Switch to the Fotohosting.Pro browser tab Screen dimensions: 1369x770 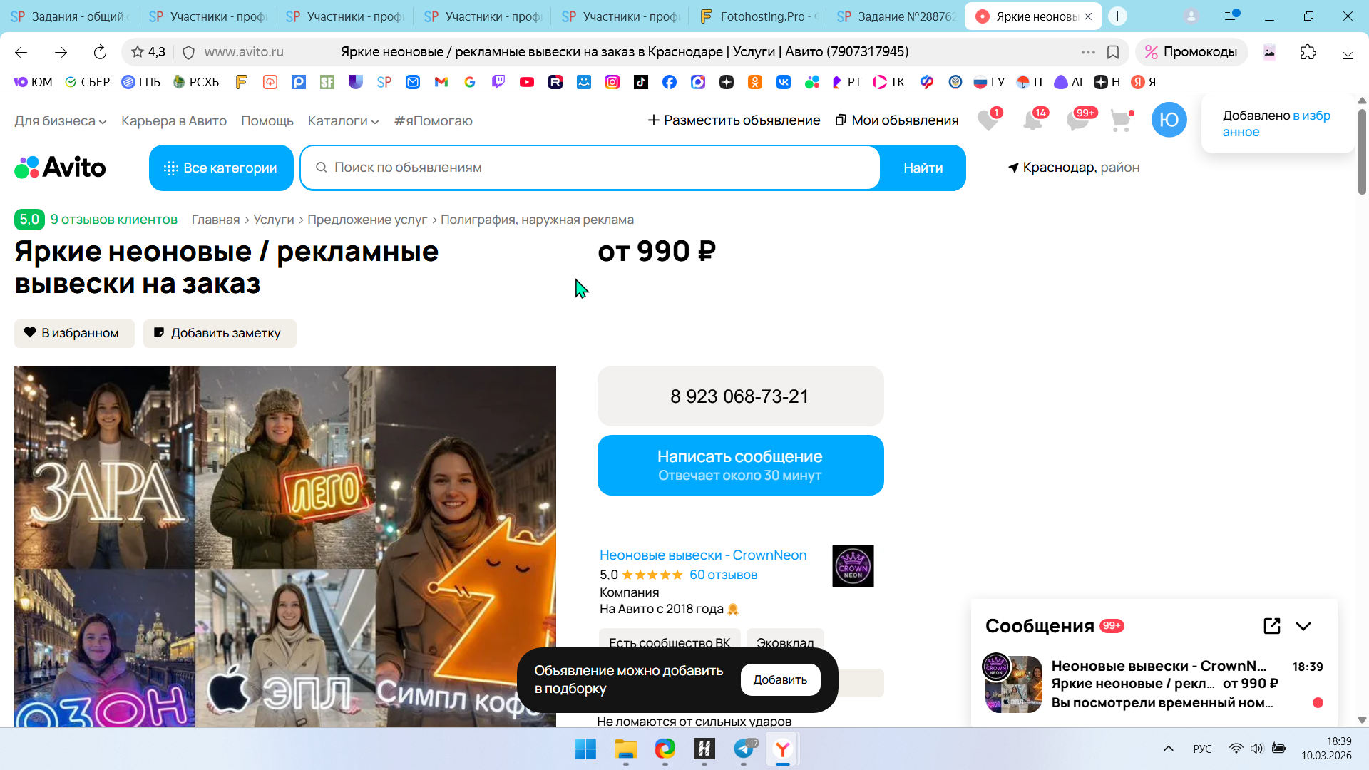pyautogui.click(x=759, y=16)
